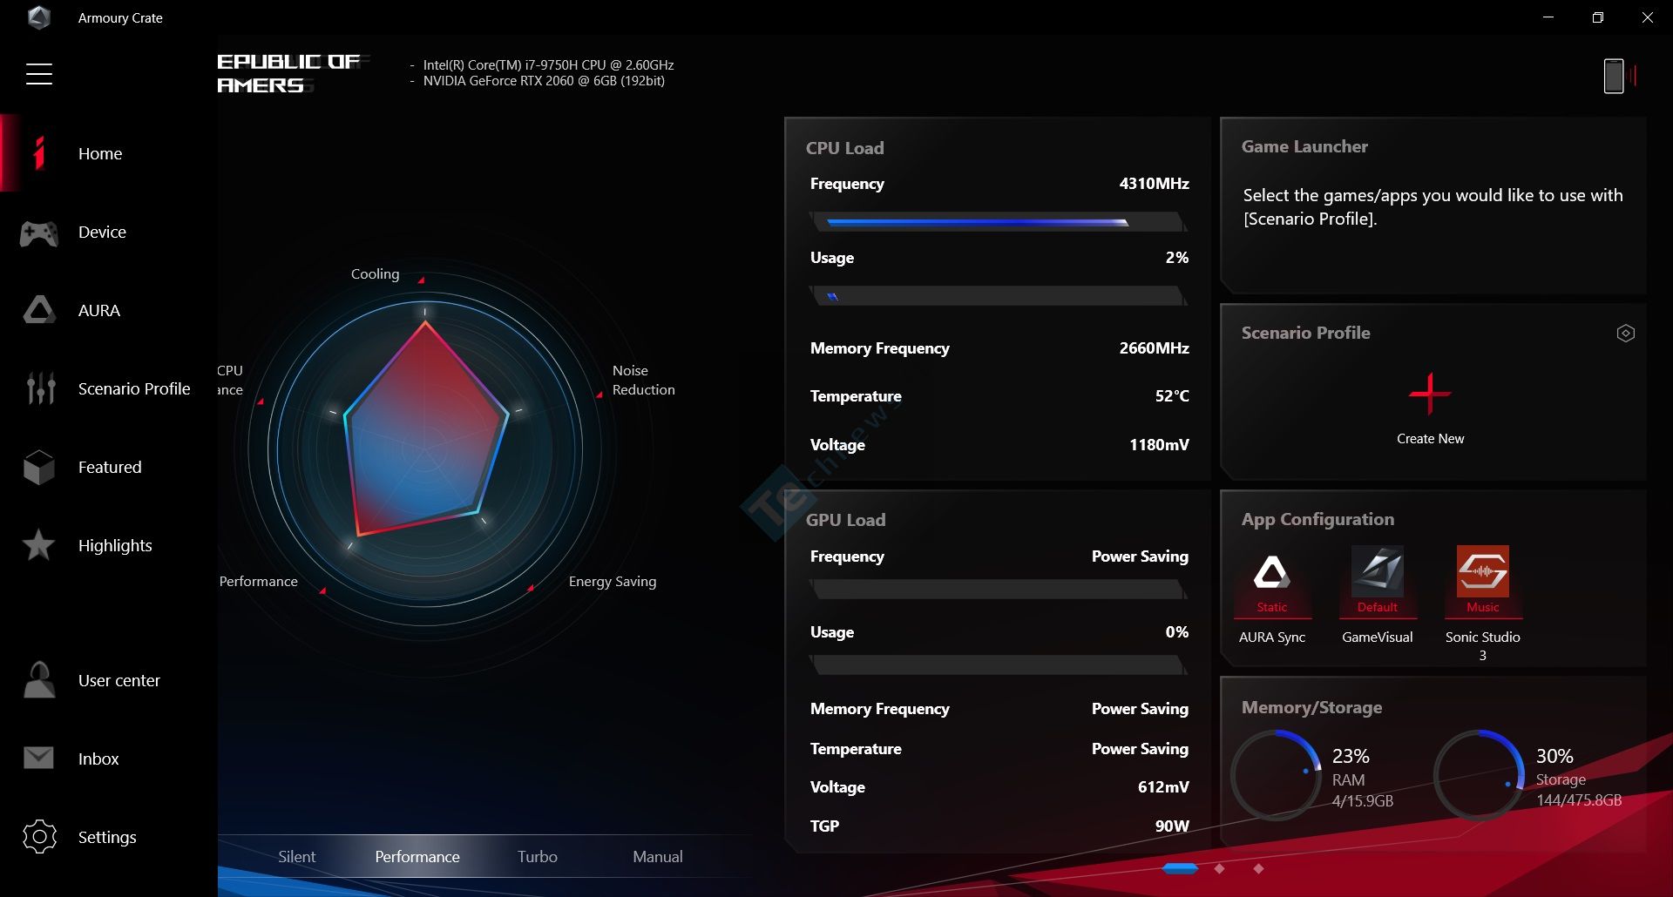
Task: Open Featured sidebar label
Action: tap(110, 468)
